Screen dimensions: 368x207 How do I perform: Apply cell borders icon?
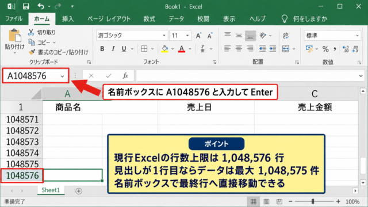(x=144, y=49)
